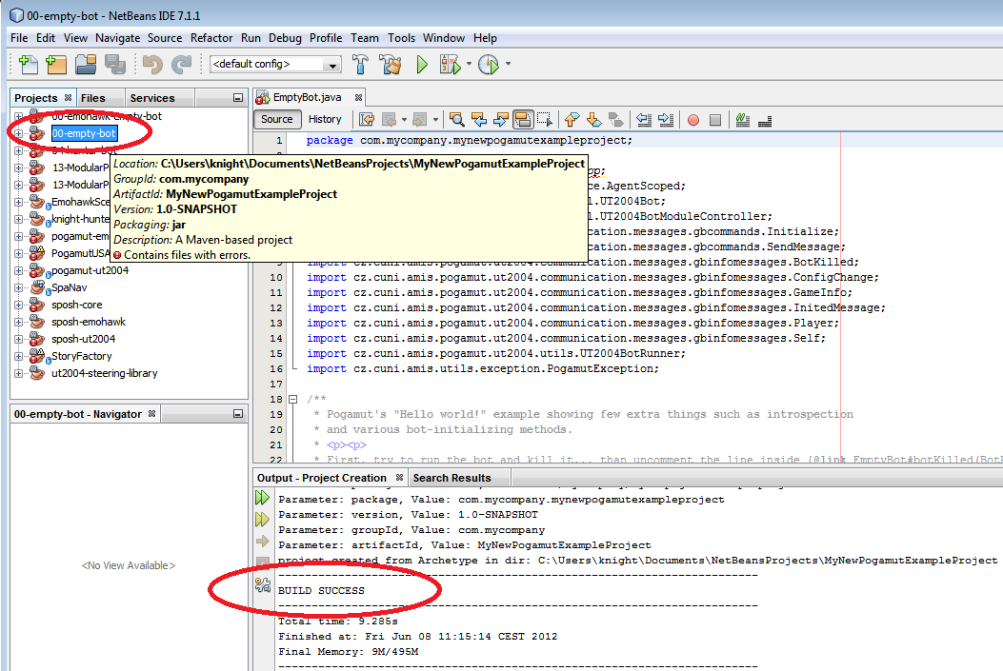Clean and Build with the hammer-and-broom icon
This screenshot has height=671, width=1003.
(391, 64)
